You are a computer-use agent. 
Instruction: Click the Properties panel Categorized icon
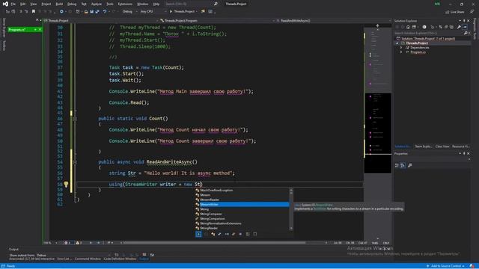click(397, 165)
